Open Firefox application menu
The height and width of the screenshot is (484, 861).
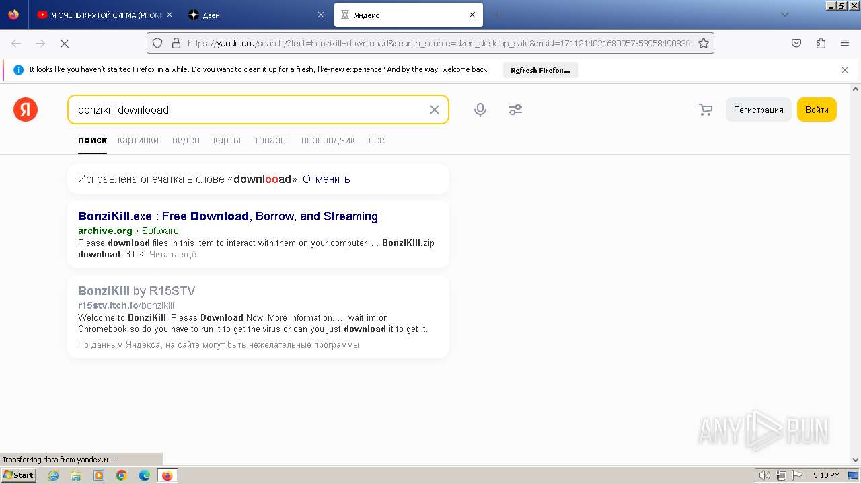click(845, 43)
